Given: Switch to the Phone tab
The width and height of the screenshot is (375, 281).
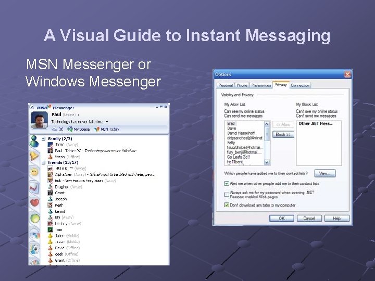Looking at the screenshot, I should 242,85.
